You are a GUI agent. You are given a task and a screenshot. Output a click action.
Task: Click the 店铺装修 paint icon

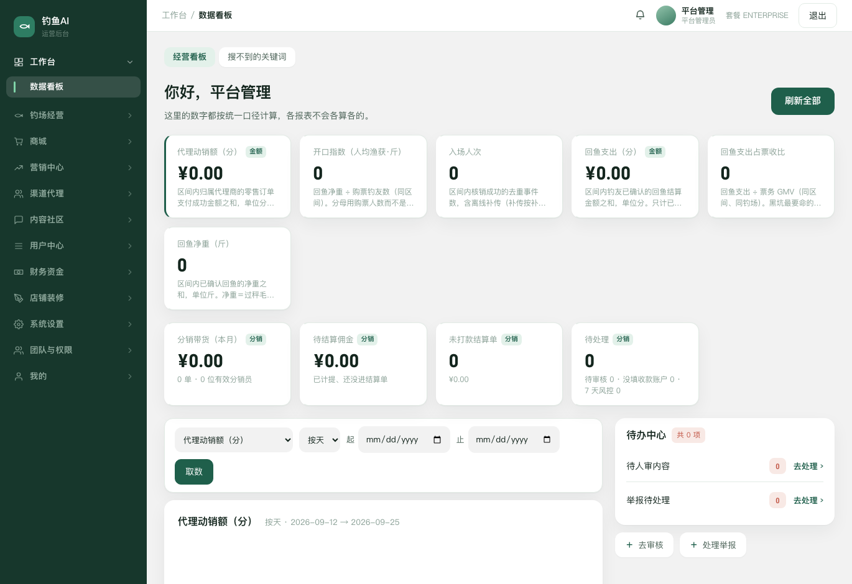(19, 298)
